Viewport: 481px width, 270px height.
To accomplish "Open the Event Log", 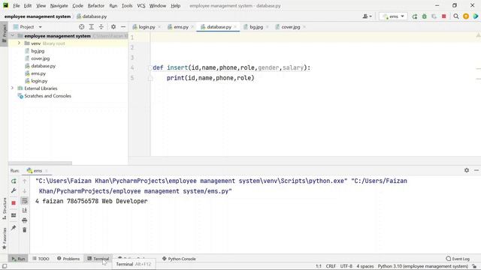I will (458, 259).
